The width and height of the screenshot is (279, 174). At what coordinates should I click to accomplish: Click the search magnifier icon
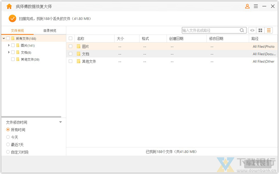pos(242,30)
